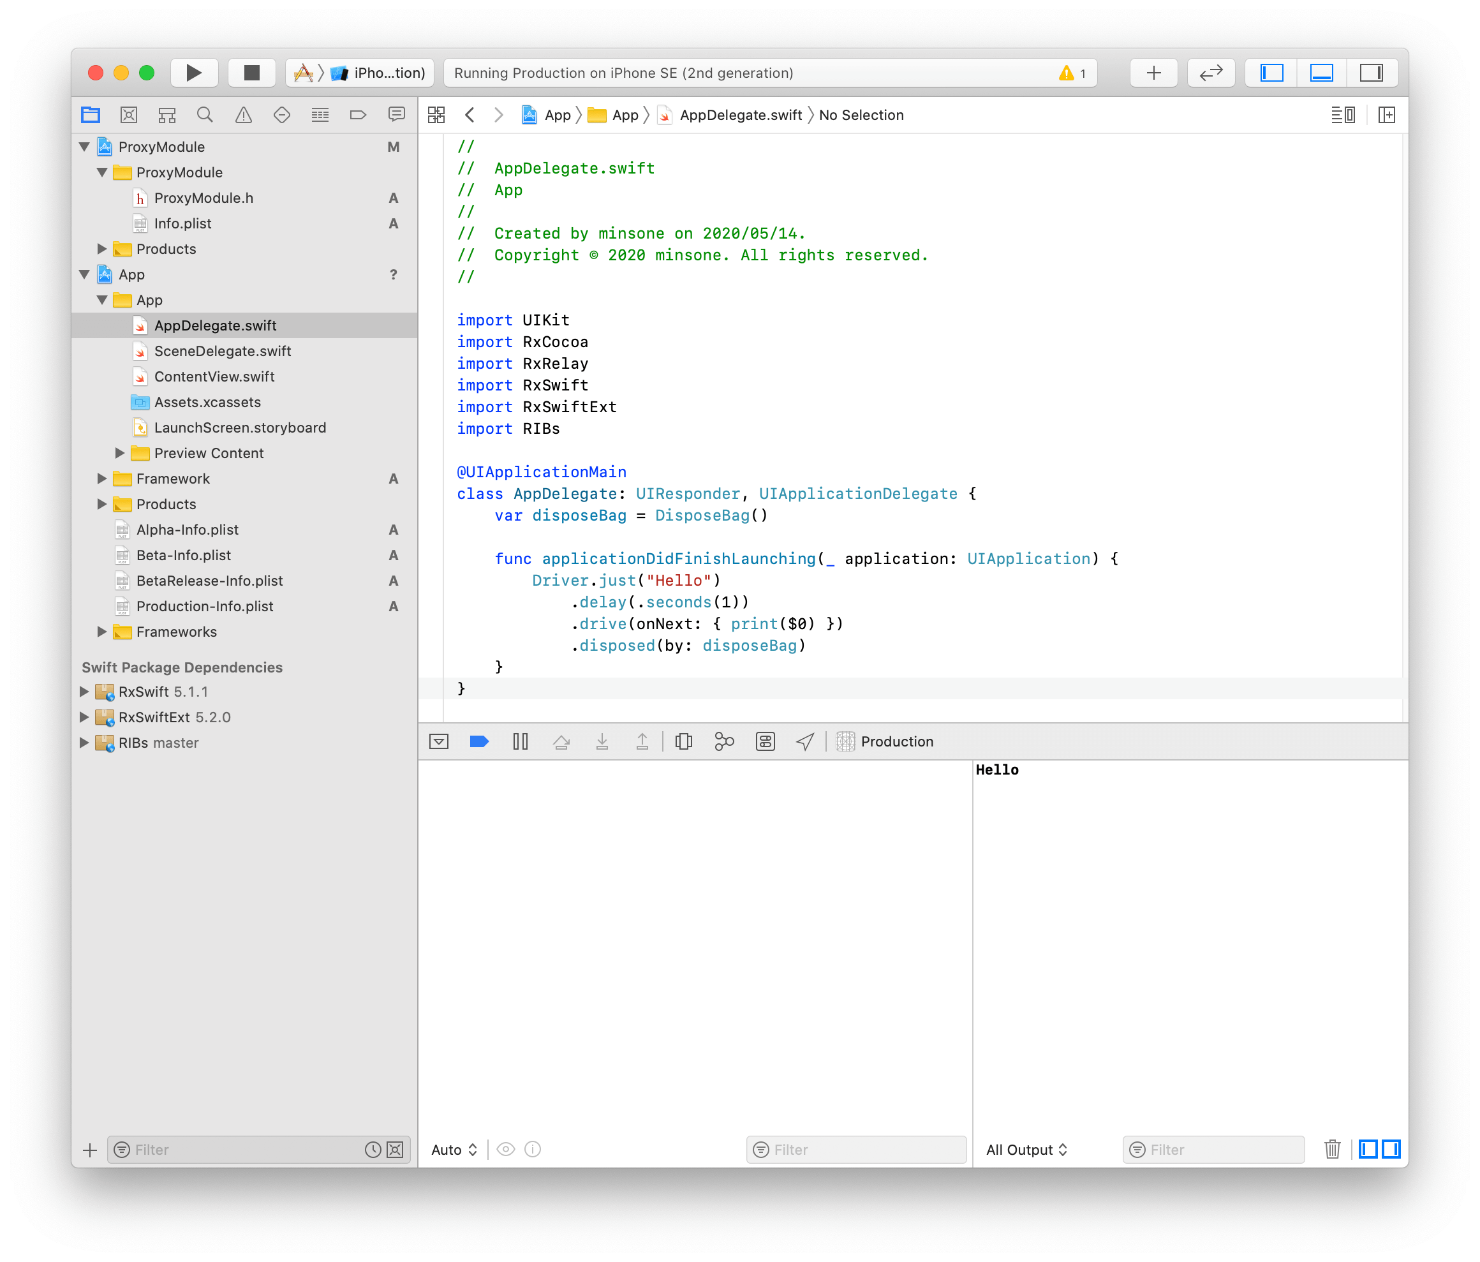Click the code review arrows button

click(x=1211, y=73)
